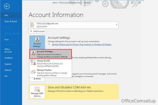Viewport: 158px width, 105px height.
Task: Close the Outlook window
Action: coord(140,3)
